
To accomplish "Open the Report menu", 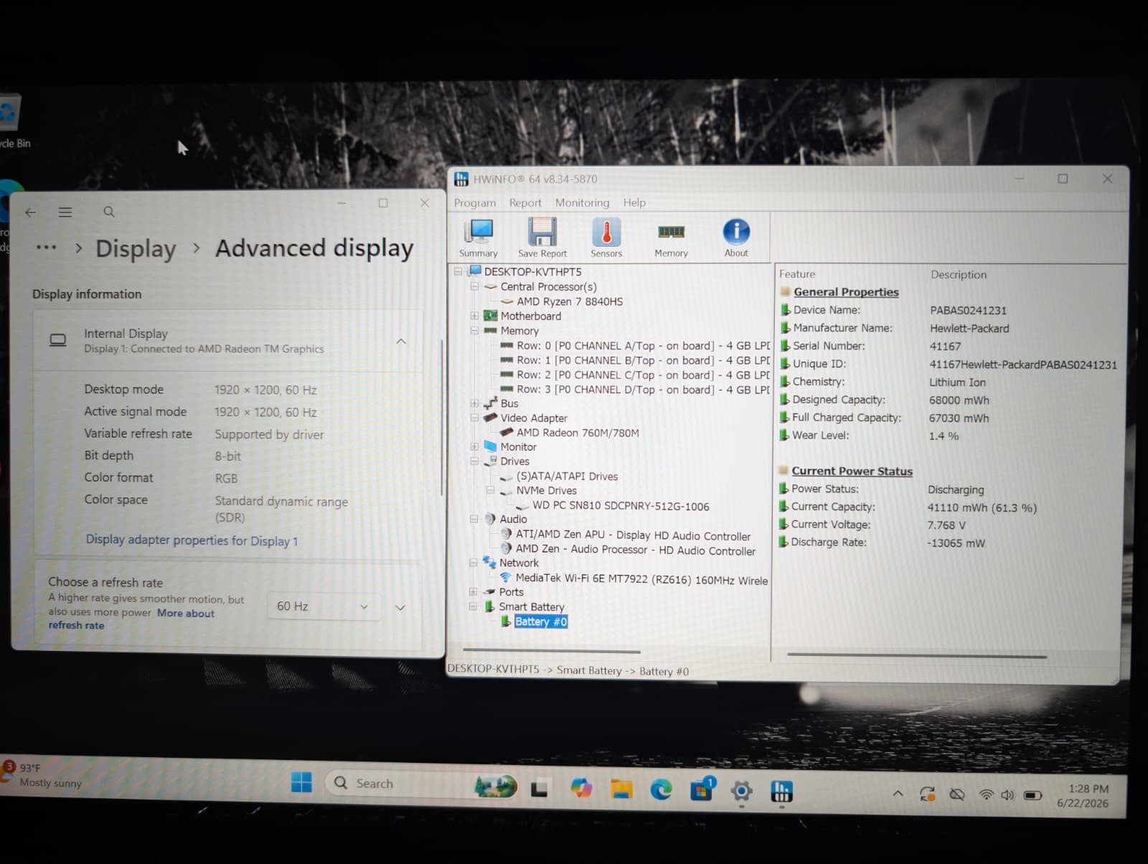I will point(525,203).
